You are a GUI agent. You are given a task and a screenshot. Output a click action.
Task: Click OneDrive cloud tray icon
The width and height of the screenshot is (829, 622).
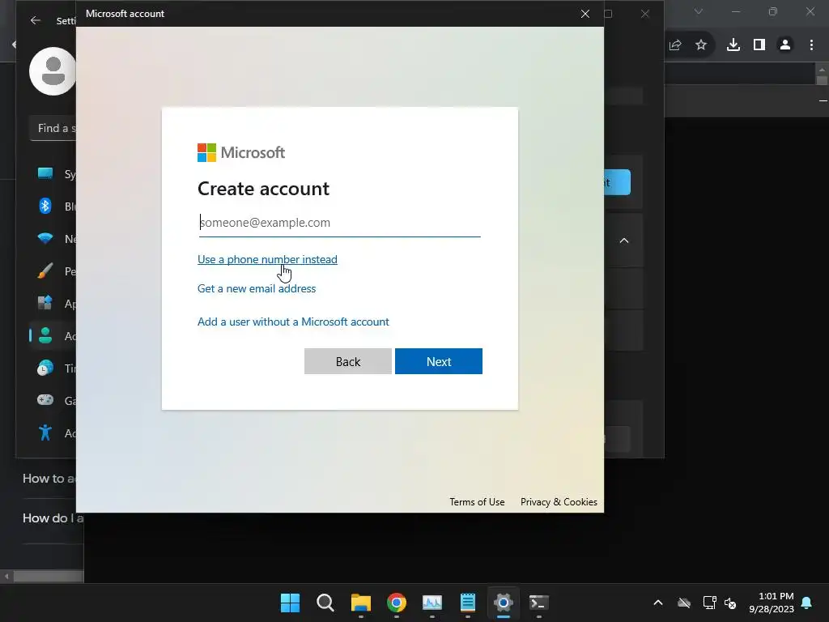pos(684,603)
